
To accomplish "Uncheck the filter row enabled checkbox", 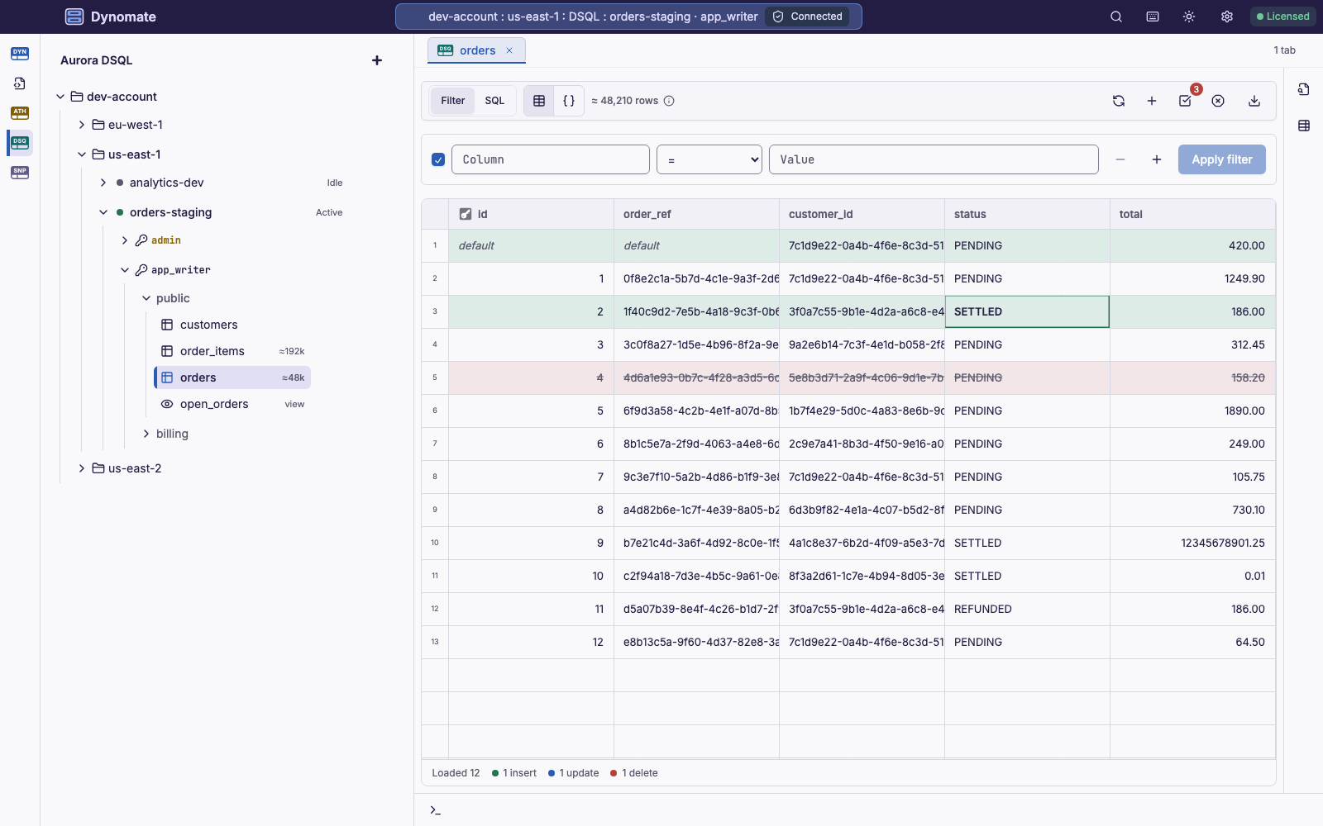I will click(438, 159).
